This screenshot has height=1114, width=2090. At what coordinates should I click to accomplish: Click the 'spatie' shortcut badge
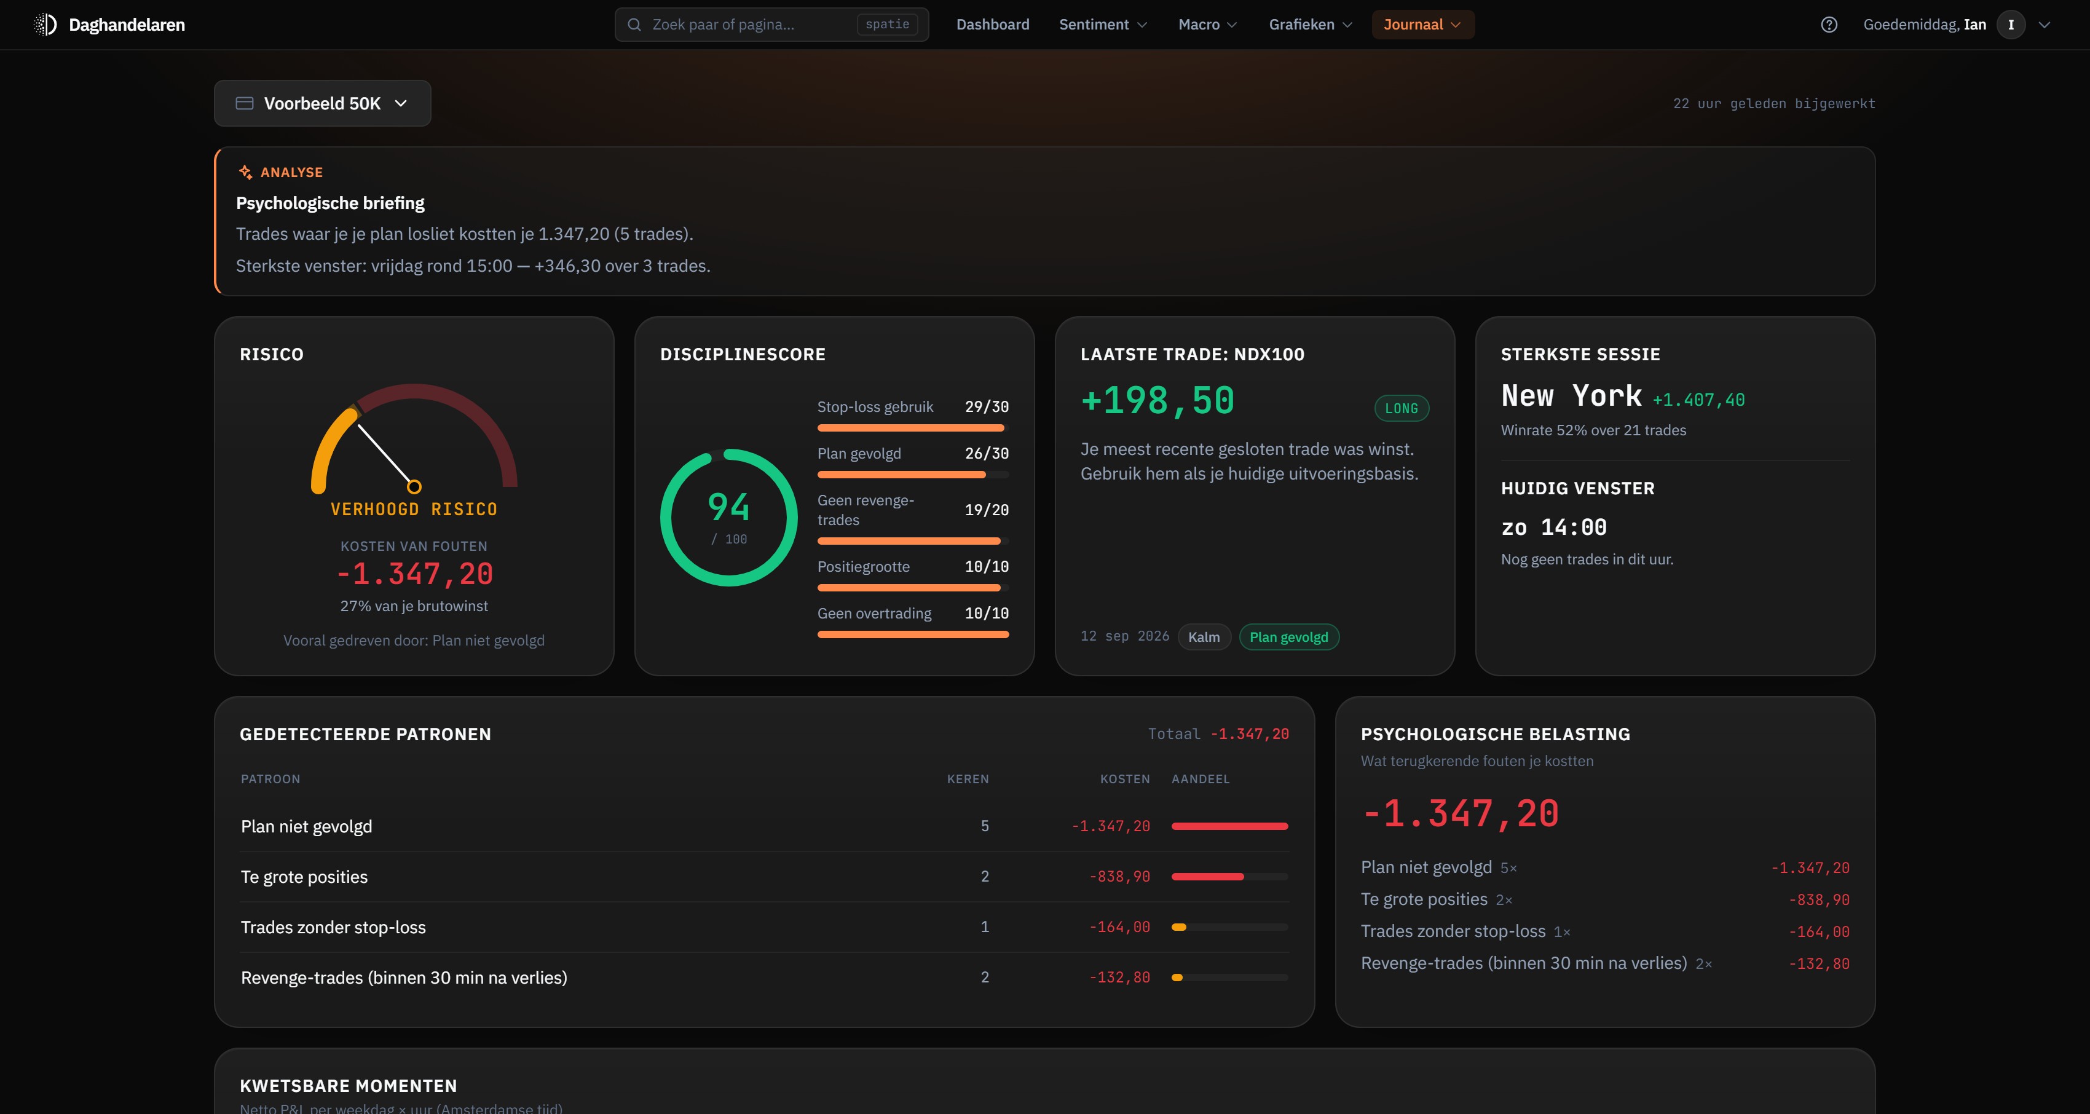(x=887, y=25)
